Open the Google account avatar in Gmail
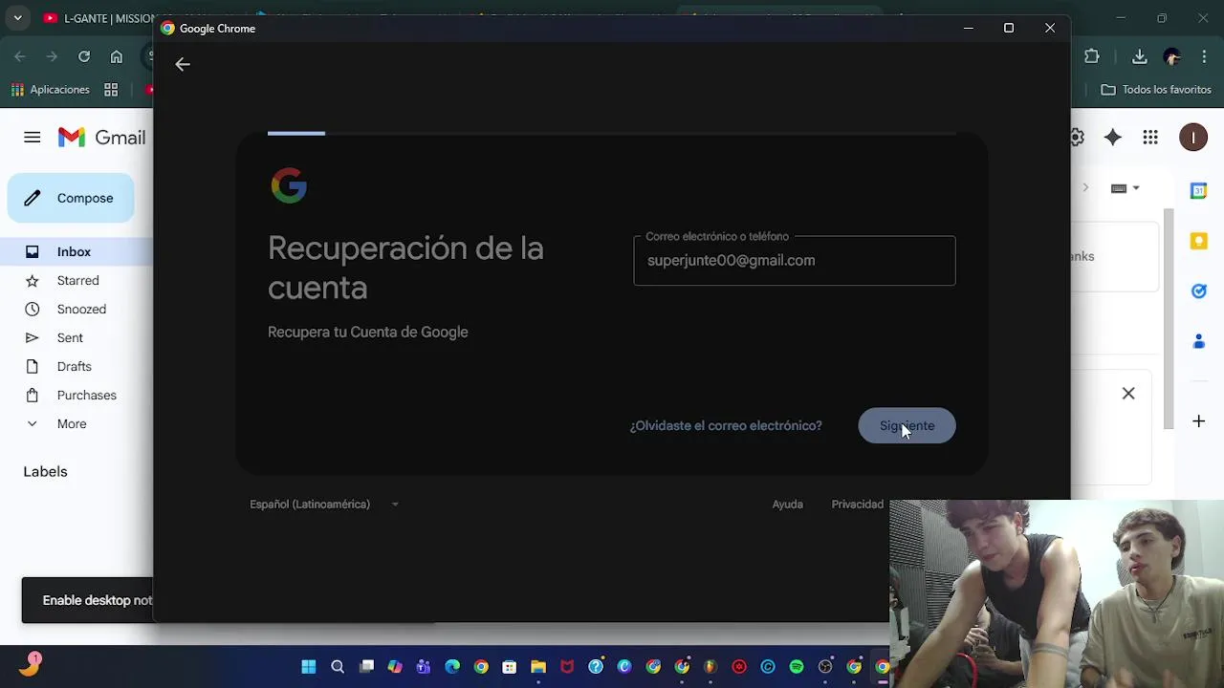The width and height of the screenshot is (1224, 688). coord(1193,138)
